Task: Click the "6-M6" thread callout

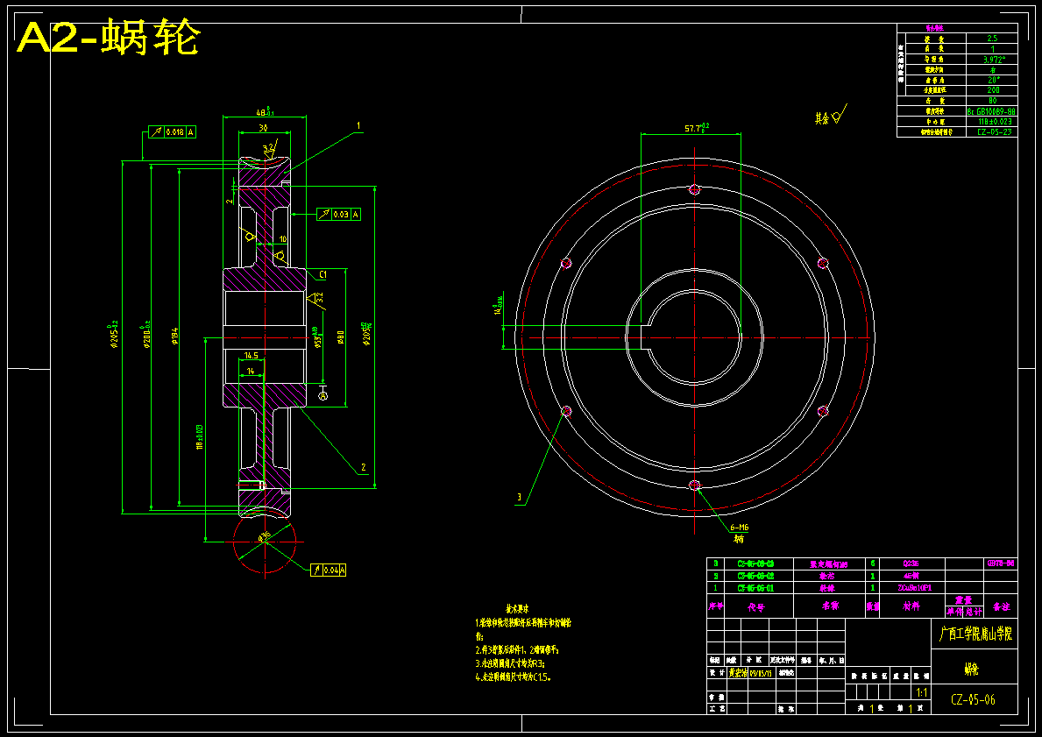Action: tap(740, 527)
